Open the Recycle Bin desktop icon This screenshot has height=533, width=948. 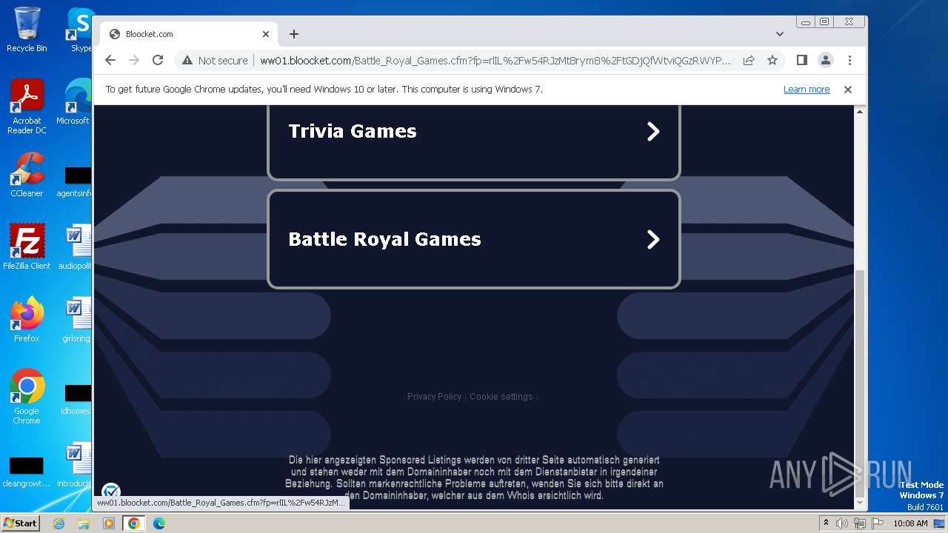pyautogui.click(x=27, y=30)
